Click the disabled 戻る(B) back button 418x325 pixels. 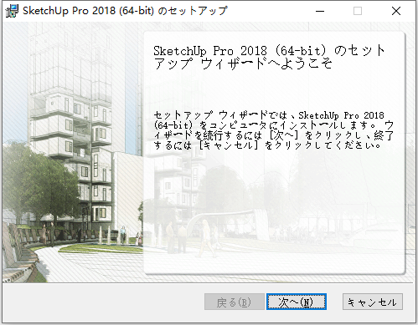click(235, 302)
